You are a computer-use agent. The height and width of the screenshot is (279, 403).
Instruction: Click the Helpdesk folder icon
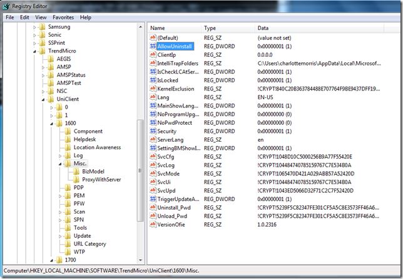[x=68, y=139]
